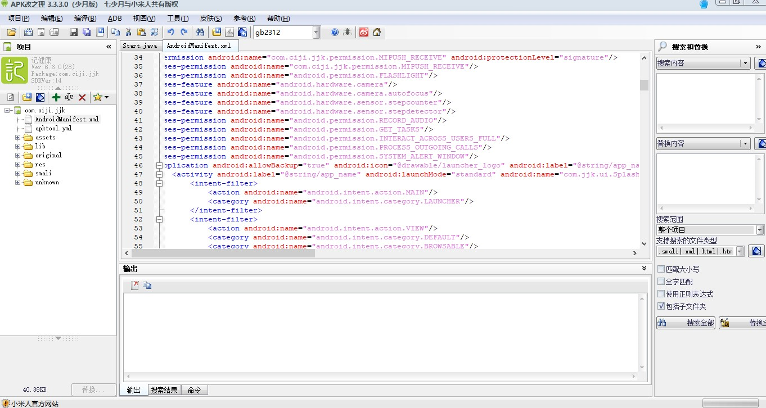Open the 编译(B) menu
The image size is (766, 408).
85,19
